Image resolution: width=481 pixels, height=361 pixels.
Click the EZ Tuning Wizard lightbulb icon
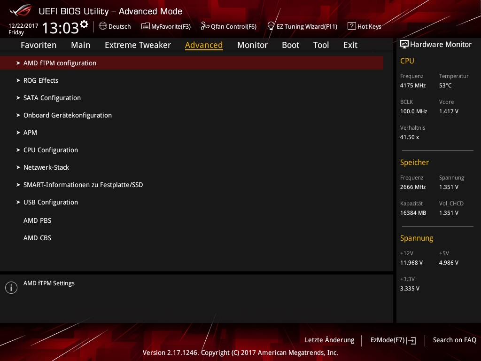pyautogui.click(x=271, y=26)
